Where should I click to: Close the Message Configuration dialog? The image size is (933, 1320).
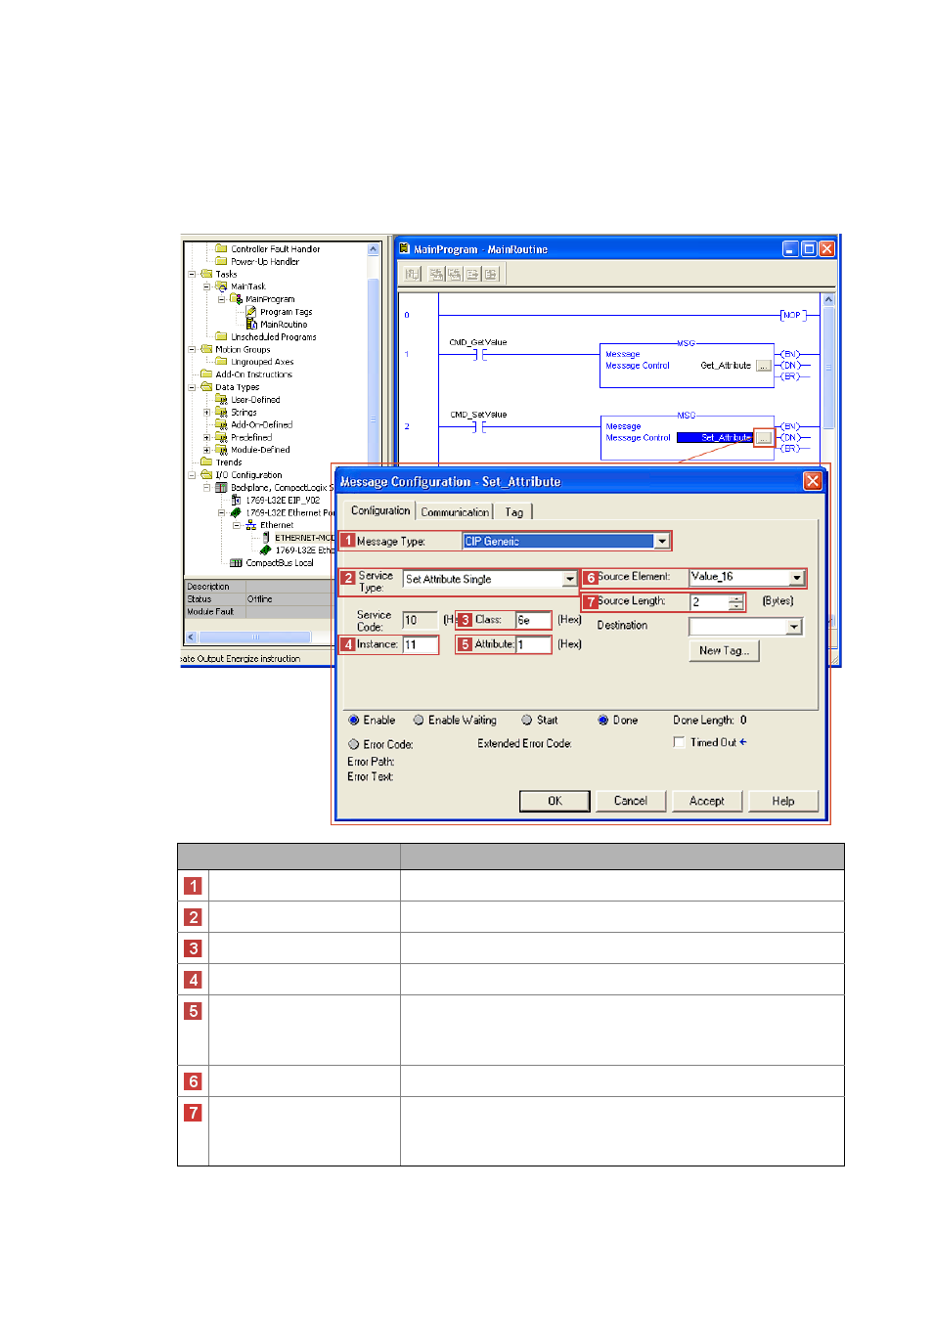pos(812,481)
